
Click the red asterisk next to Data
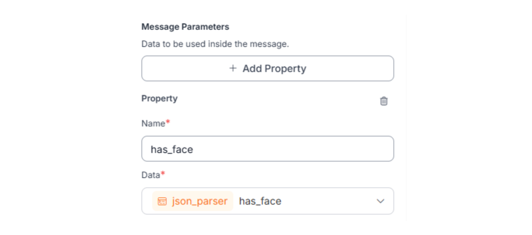(x=163, y=174)
